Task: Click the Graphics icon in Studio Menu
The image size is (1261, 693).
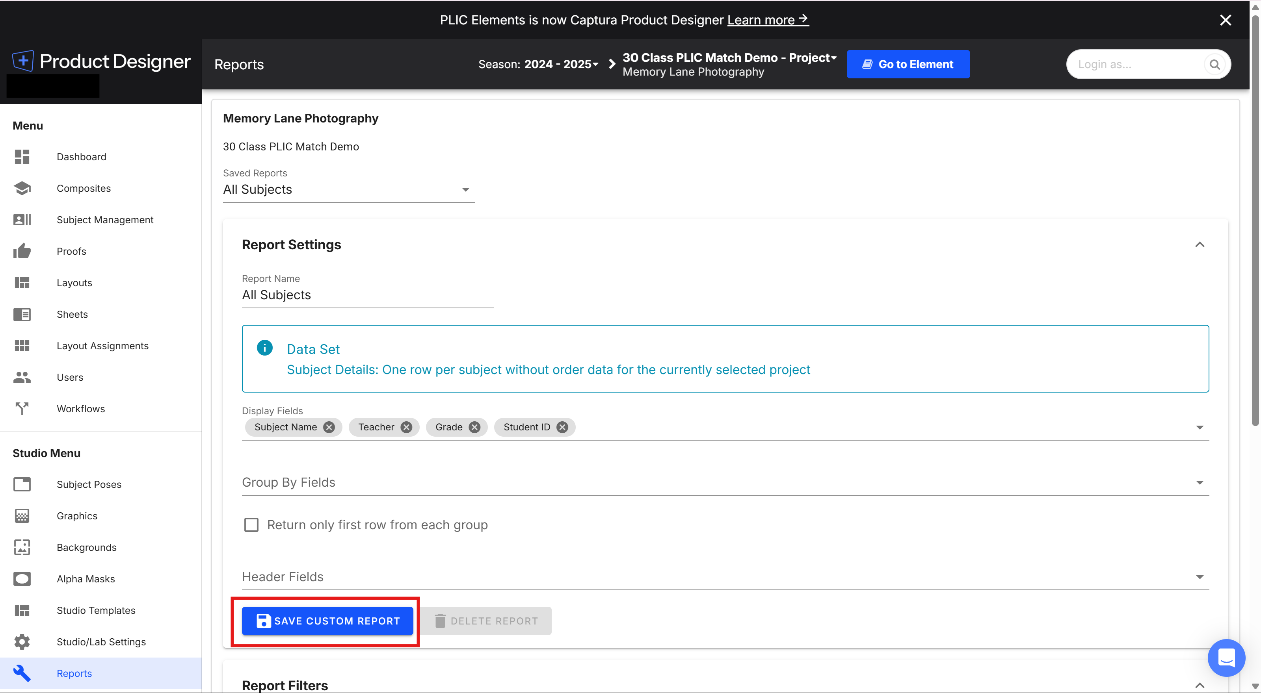Action: (22, 515)
